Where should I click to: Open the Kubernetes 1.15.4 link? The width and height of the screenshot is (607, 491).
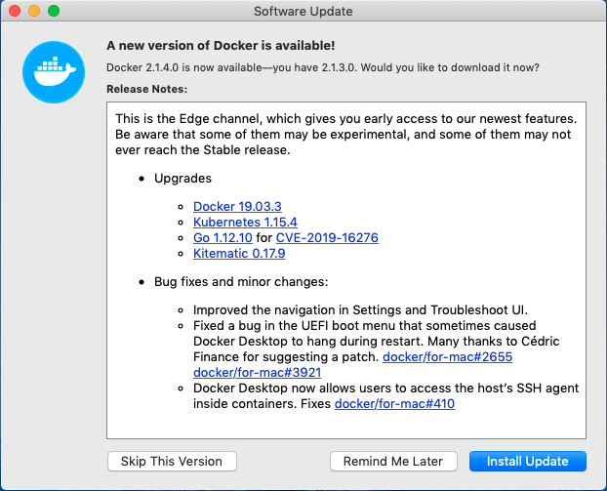tap(245, 222)
